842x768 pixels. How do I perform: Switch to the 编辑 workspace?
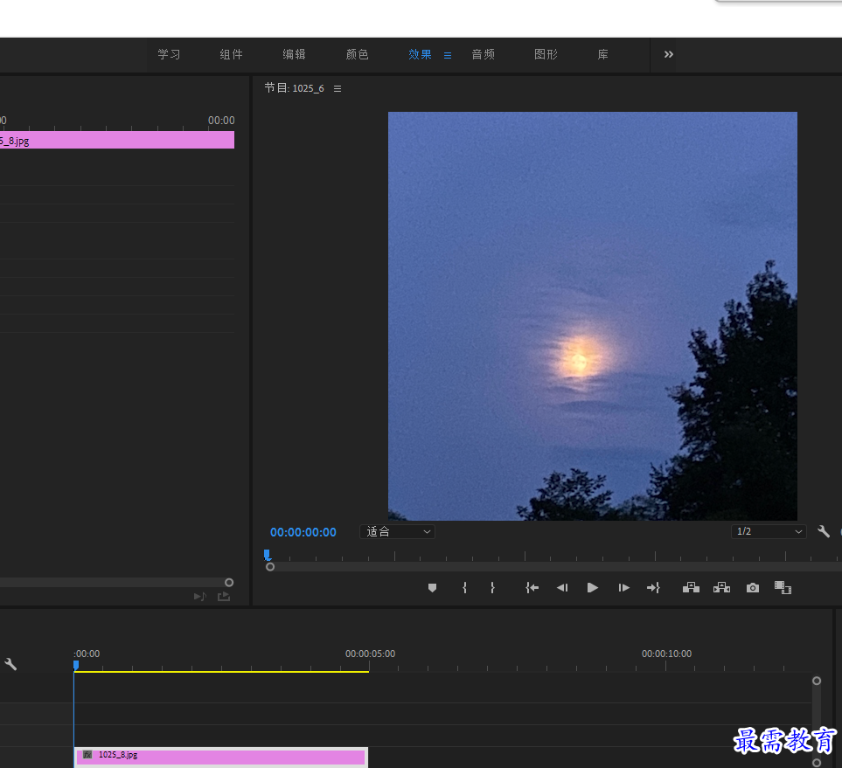click(x=295, y=54)
